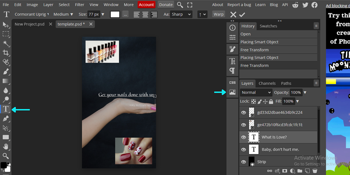Open the Paragraph panel icon
This screenshot has width=350, height=175.
pos(232,71)
